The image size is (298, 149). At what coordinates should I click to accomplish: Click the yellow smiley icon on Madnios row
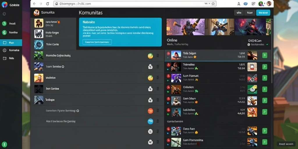click(150, 78)
